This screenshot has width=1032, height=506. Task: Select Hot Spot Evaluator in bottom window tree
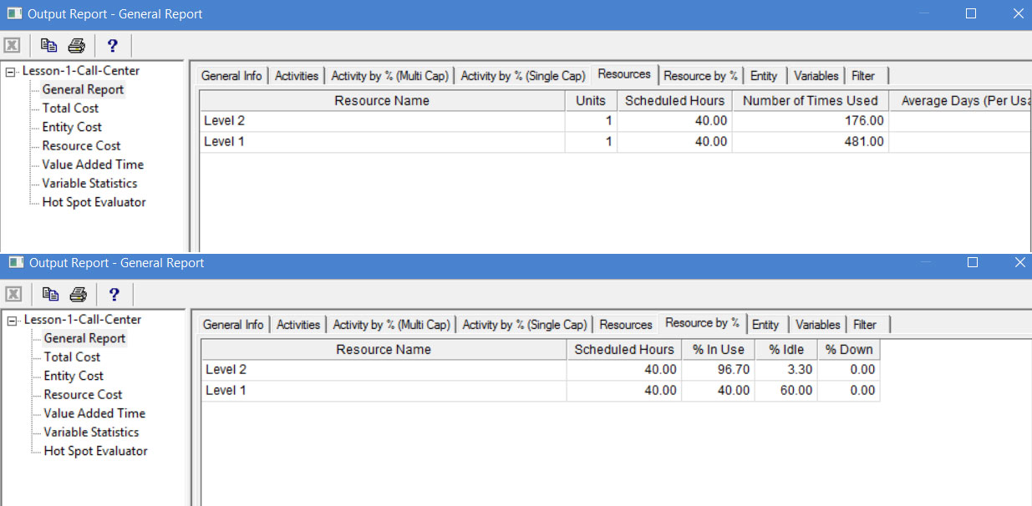click(95, 451)
